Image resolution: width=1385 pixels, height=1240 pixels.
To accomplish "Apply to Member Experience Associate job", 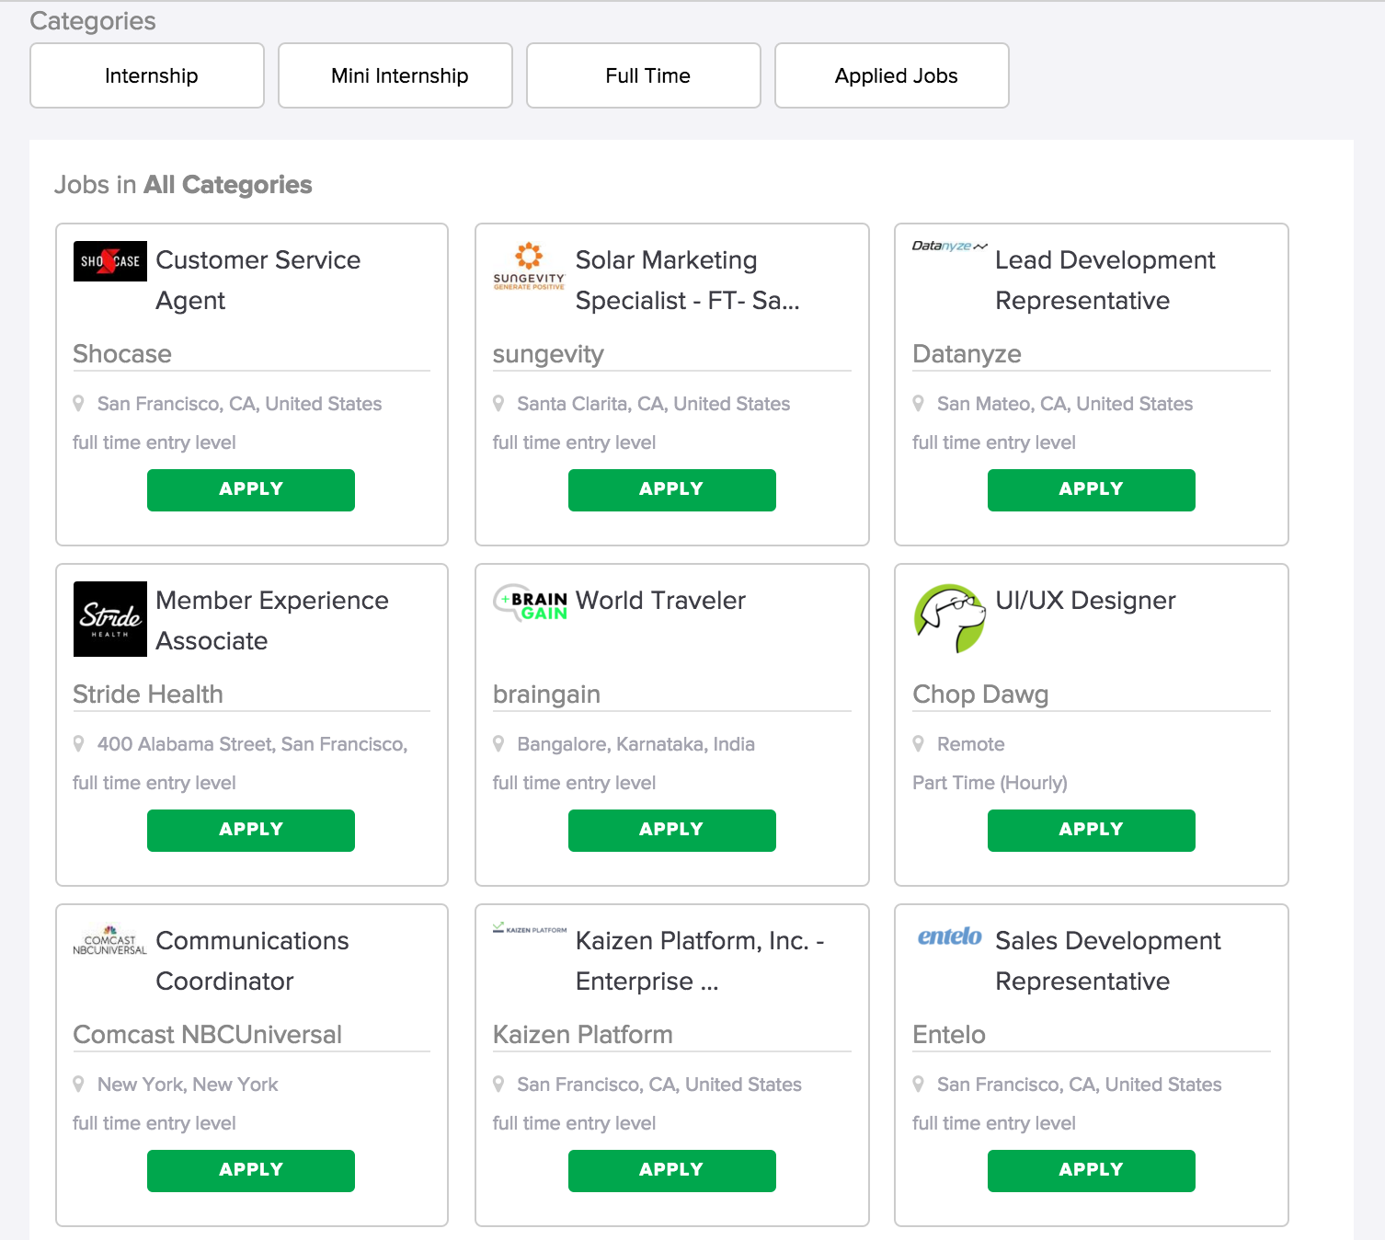I will (251, 831).
